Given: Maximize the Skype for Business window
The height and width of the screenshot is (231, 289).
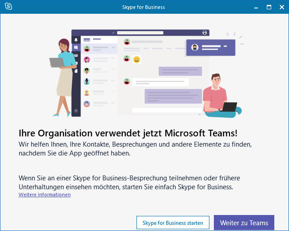Looking at the screenshot, I should coord(269,7).
